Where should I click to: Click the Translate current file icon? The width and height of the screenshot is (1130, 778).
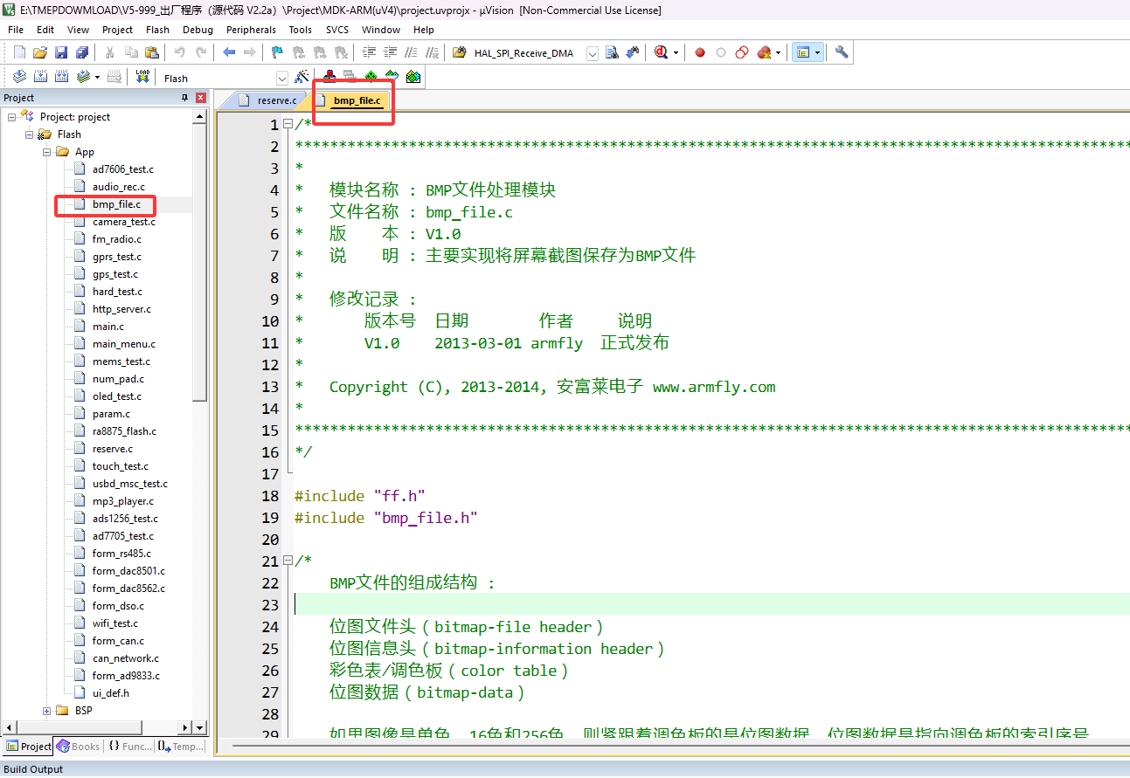(19, 77)
